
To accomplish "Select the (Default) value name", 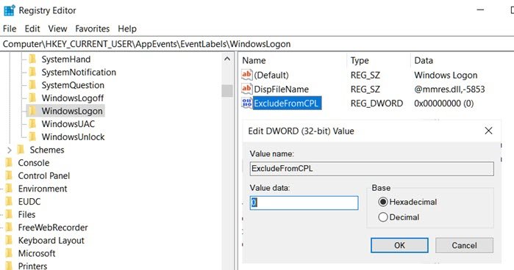I will click(x=271, y=75).
